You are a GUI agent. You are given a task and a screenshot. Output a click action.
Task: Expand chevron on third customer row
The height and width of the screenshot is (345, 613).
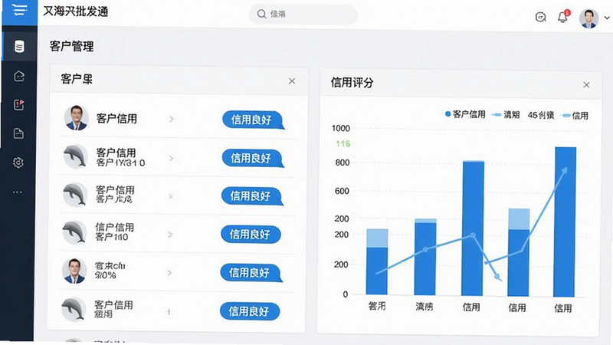click(x=170, y=196)
